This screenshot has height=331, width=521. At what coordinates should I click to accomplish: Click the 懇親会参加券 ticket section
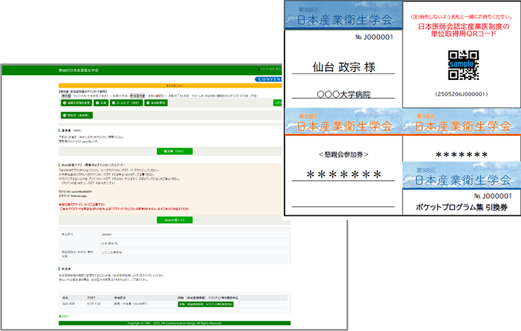tap(343, 155)
